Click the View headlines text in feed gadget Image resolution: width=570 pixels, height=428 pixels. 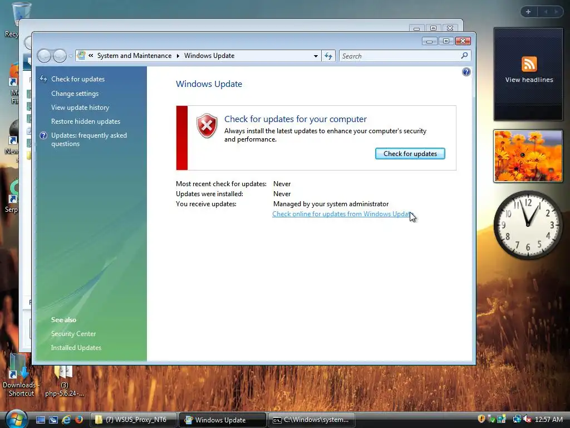(x=529, y=80)
